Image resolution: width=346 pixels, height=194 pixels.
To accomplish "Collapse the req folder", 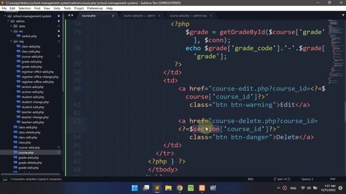I will (11, 41).
